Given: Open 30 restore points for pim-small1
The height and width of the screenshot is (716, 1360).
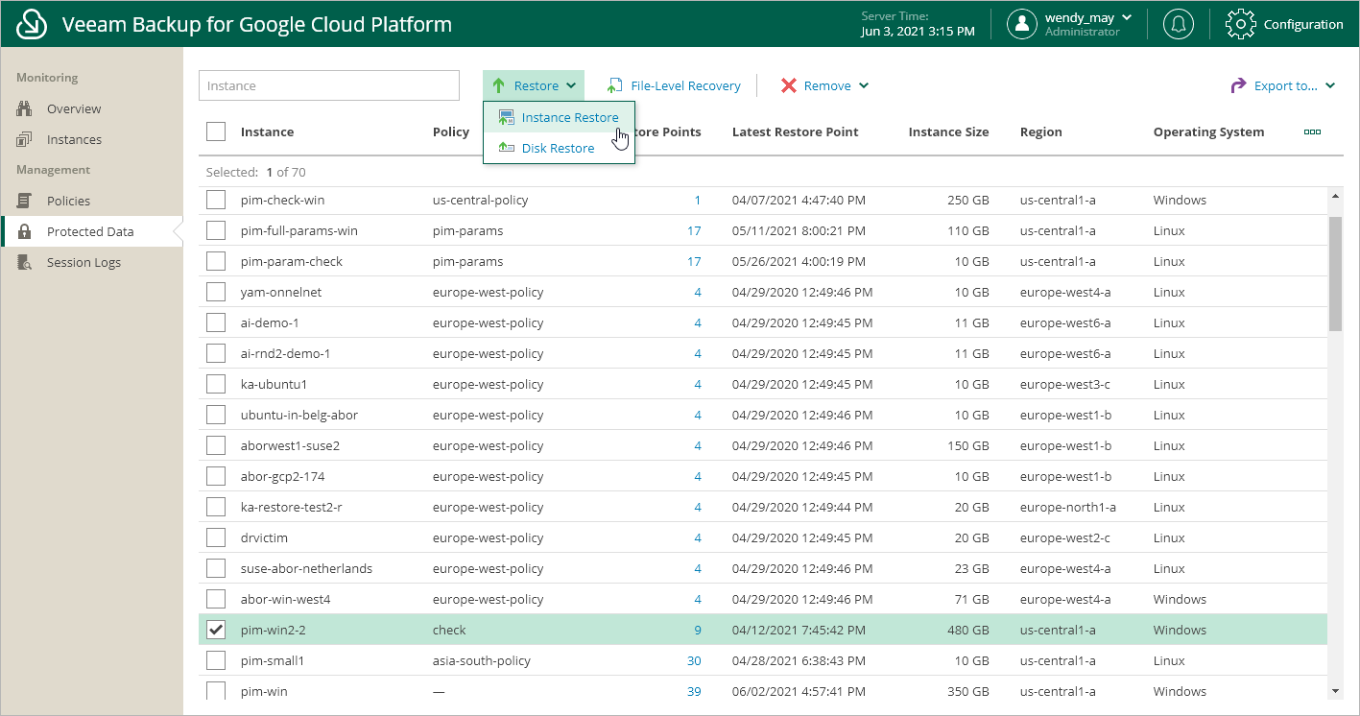Looking at the screenshot, I should pyautogui.click(x=694, y=660).
